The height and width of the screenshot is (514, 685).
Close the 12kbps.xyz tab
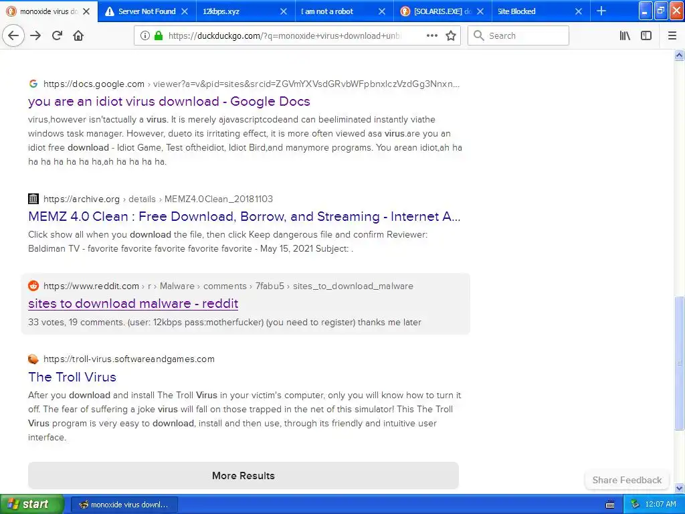pos(284,11)
